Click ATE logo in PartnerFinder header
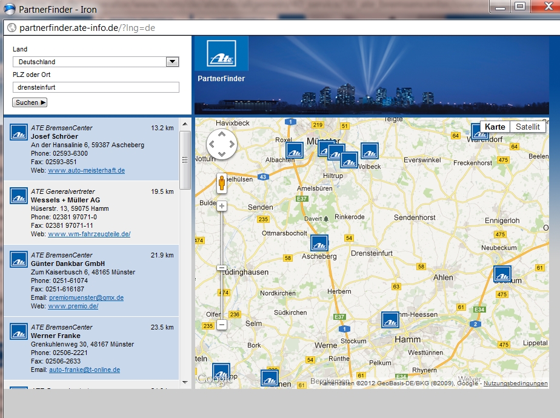 (x=220, y=54)
